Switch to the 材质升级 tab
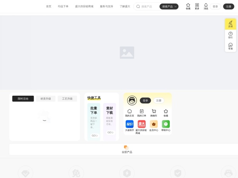238x178 pixels. tap(46, 98)
